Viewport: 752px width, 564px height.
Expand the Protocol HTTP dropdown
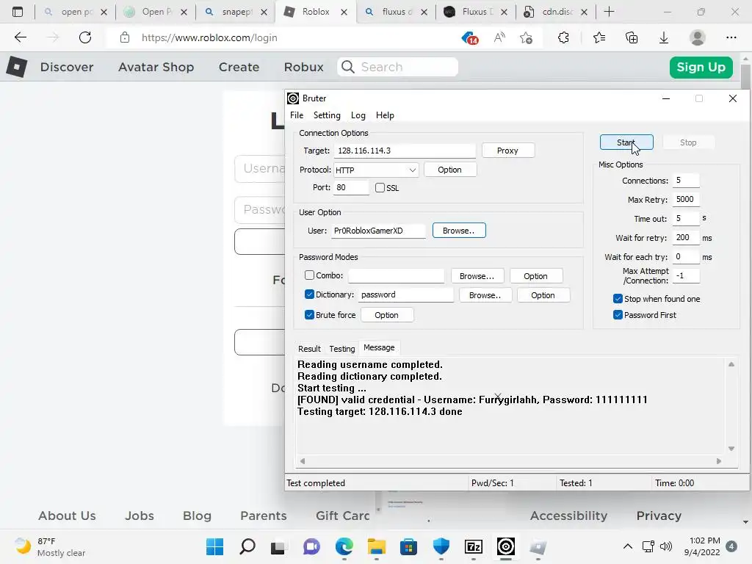[x=412, y=170]
